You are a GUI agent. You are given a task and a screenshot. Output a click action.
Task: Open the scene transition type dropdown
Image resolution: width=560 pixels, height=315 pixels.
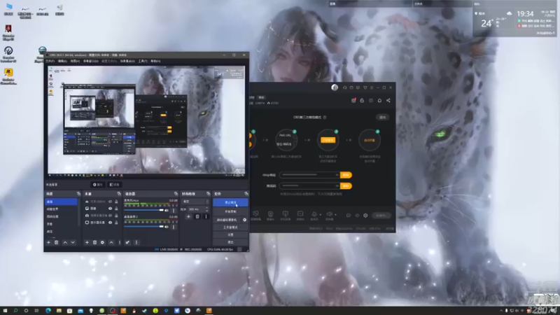coord(195,202)
